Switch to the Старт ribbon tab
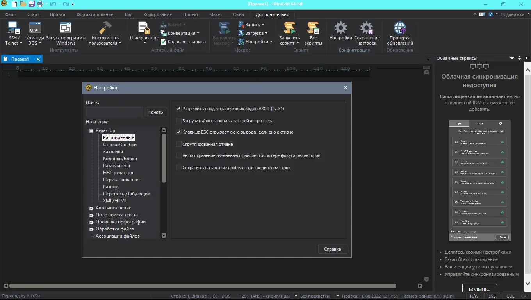Image resolution: width=531 pixels, height=300 pixels. 33,14
